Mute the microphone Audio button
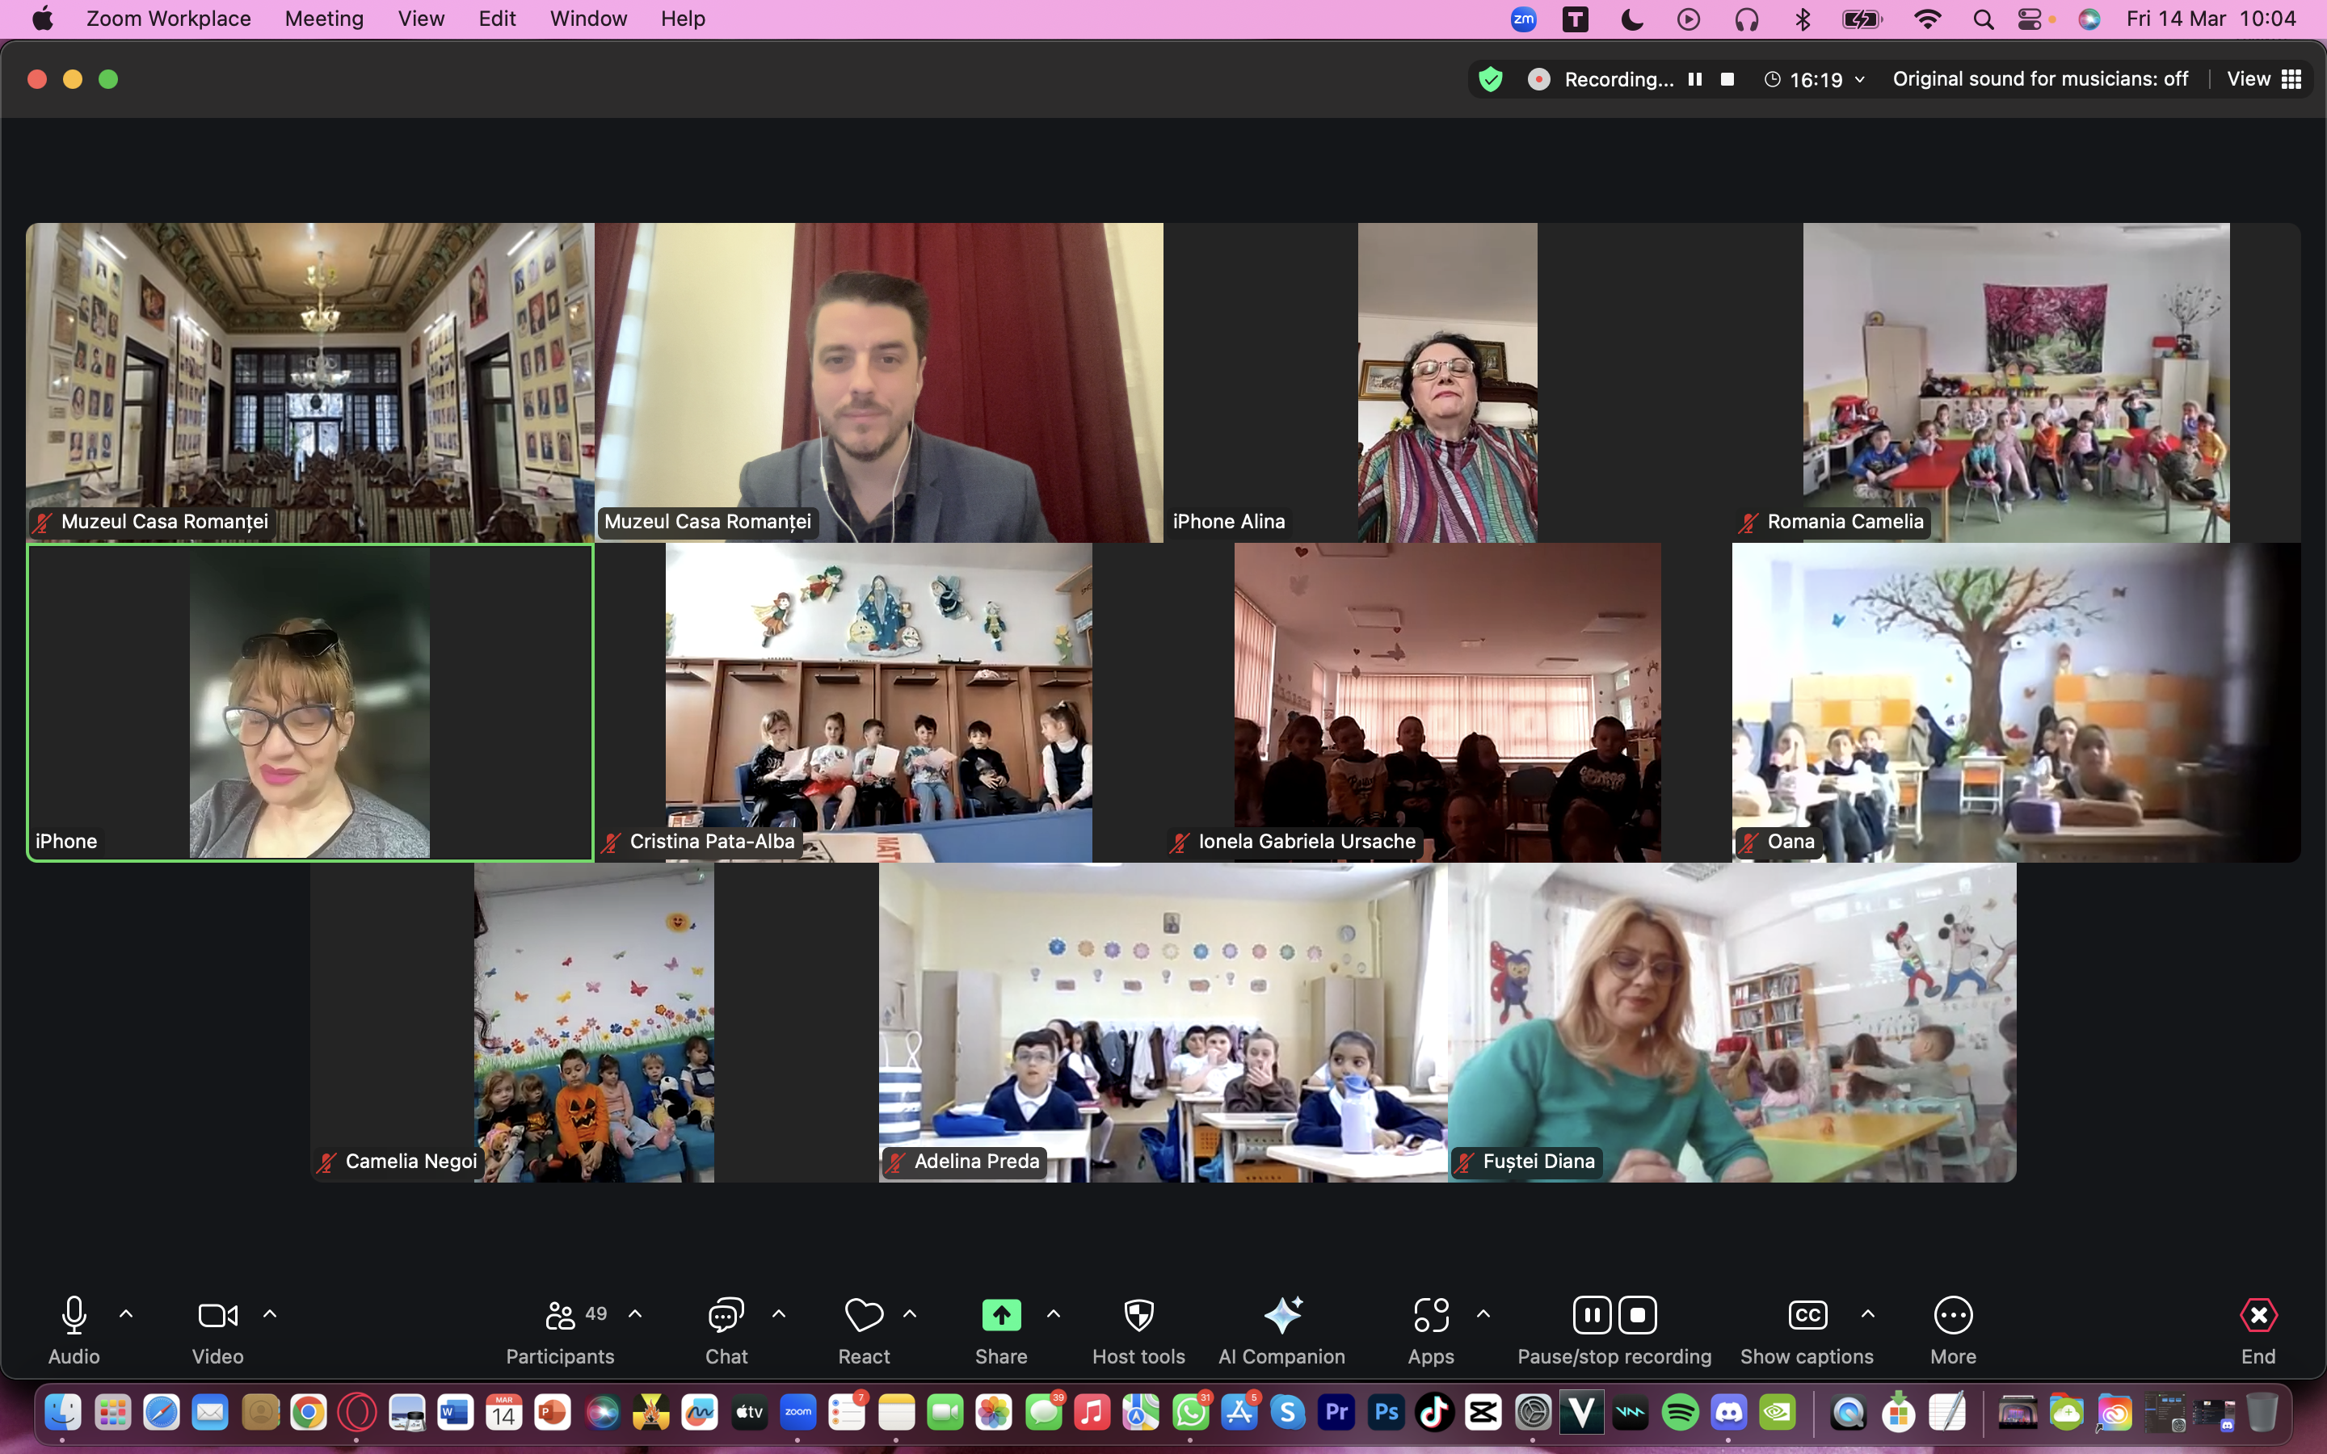 coord(74,1314)
